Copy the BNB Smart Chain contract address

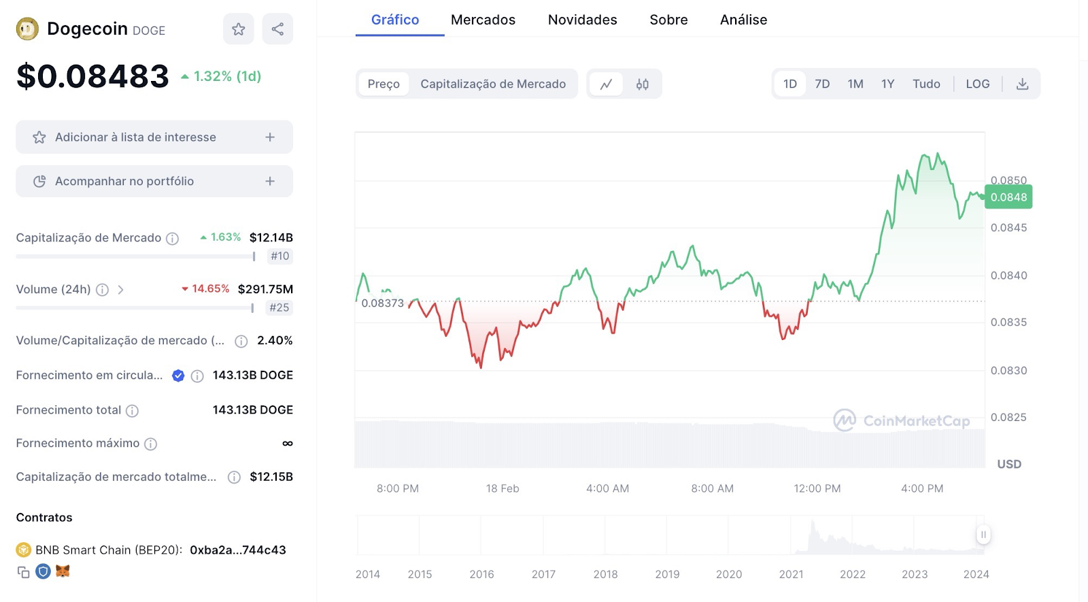click(x=23, y=572)
